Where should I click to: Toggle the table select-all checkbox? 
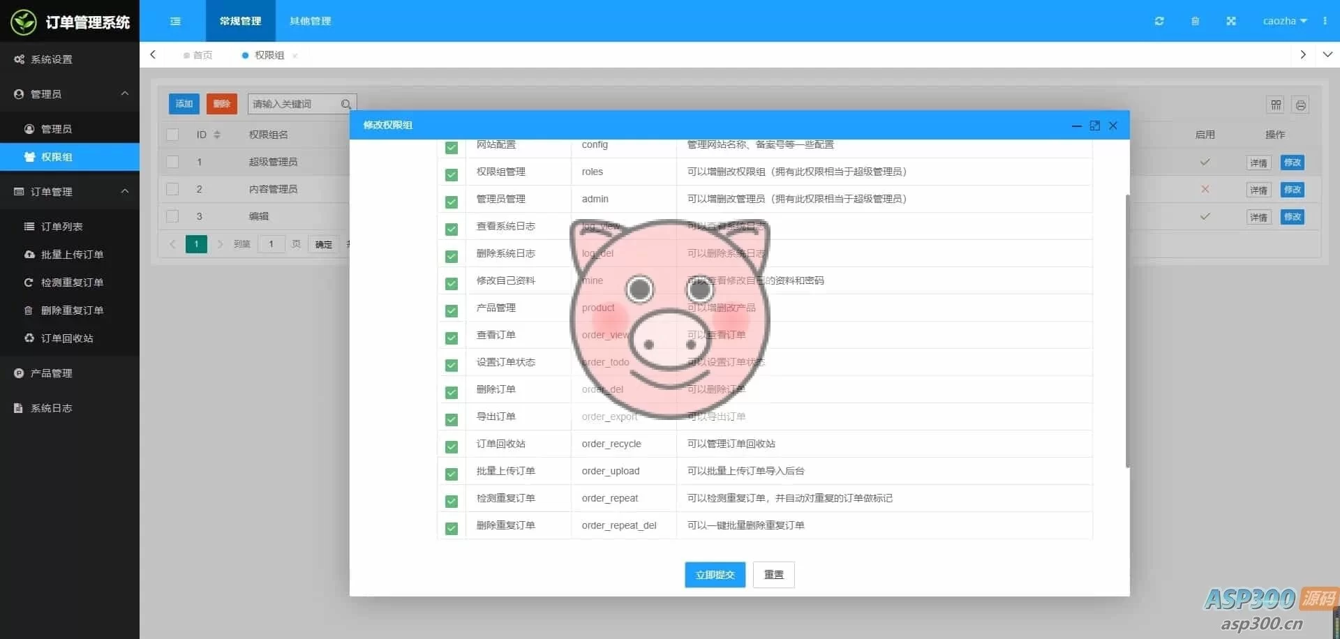pyautogui.click(x=172, y=135)
